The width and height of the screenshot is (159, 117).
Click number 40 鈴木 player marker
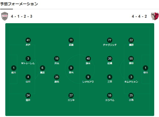[88, 58]
